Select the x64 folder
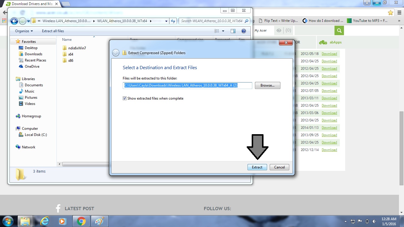 pos(68,54)
